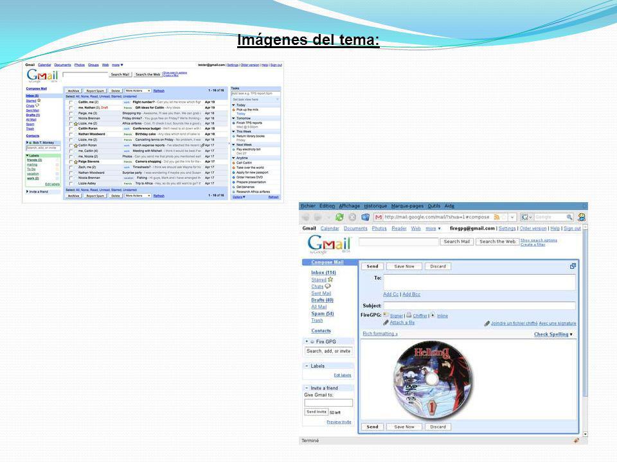Tick checkbox for Conference budget email
The height and width of the screenshot is (462, 617).
[x=71, y=129]
